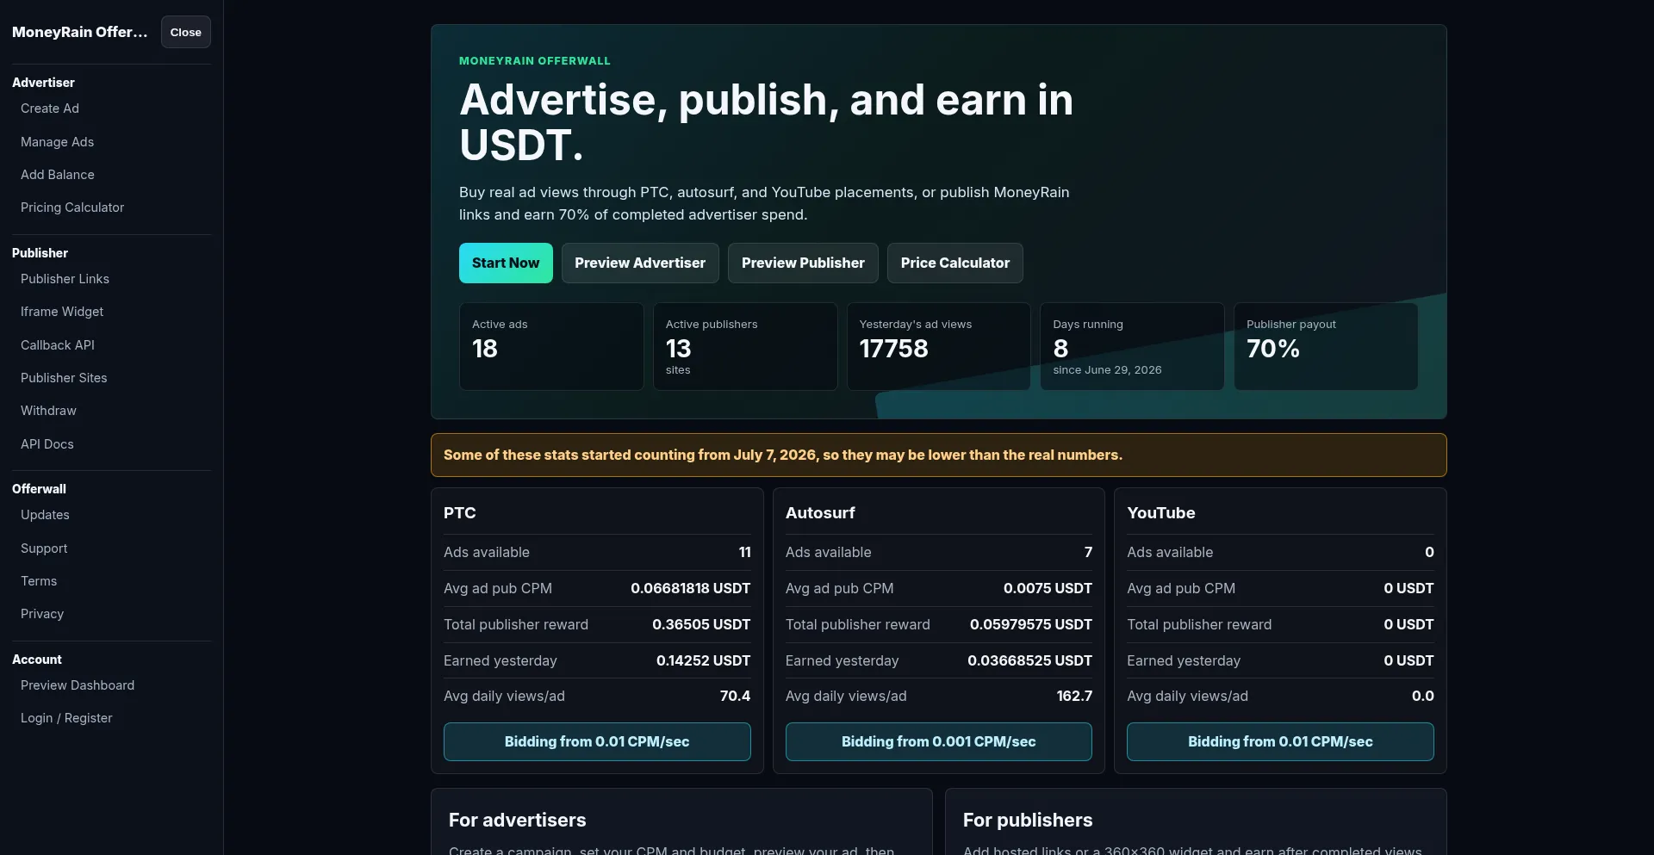The image size is (1654, 855).
Task: Click PTC total reward 0.36505 USDT
Action: pos(701,624)
